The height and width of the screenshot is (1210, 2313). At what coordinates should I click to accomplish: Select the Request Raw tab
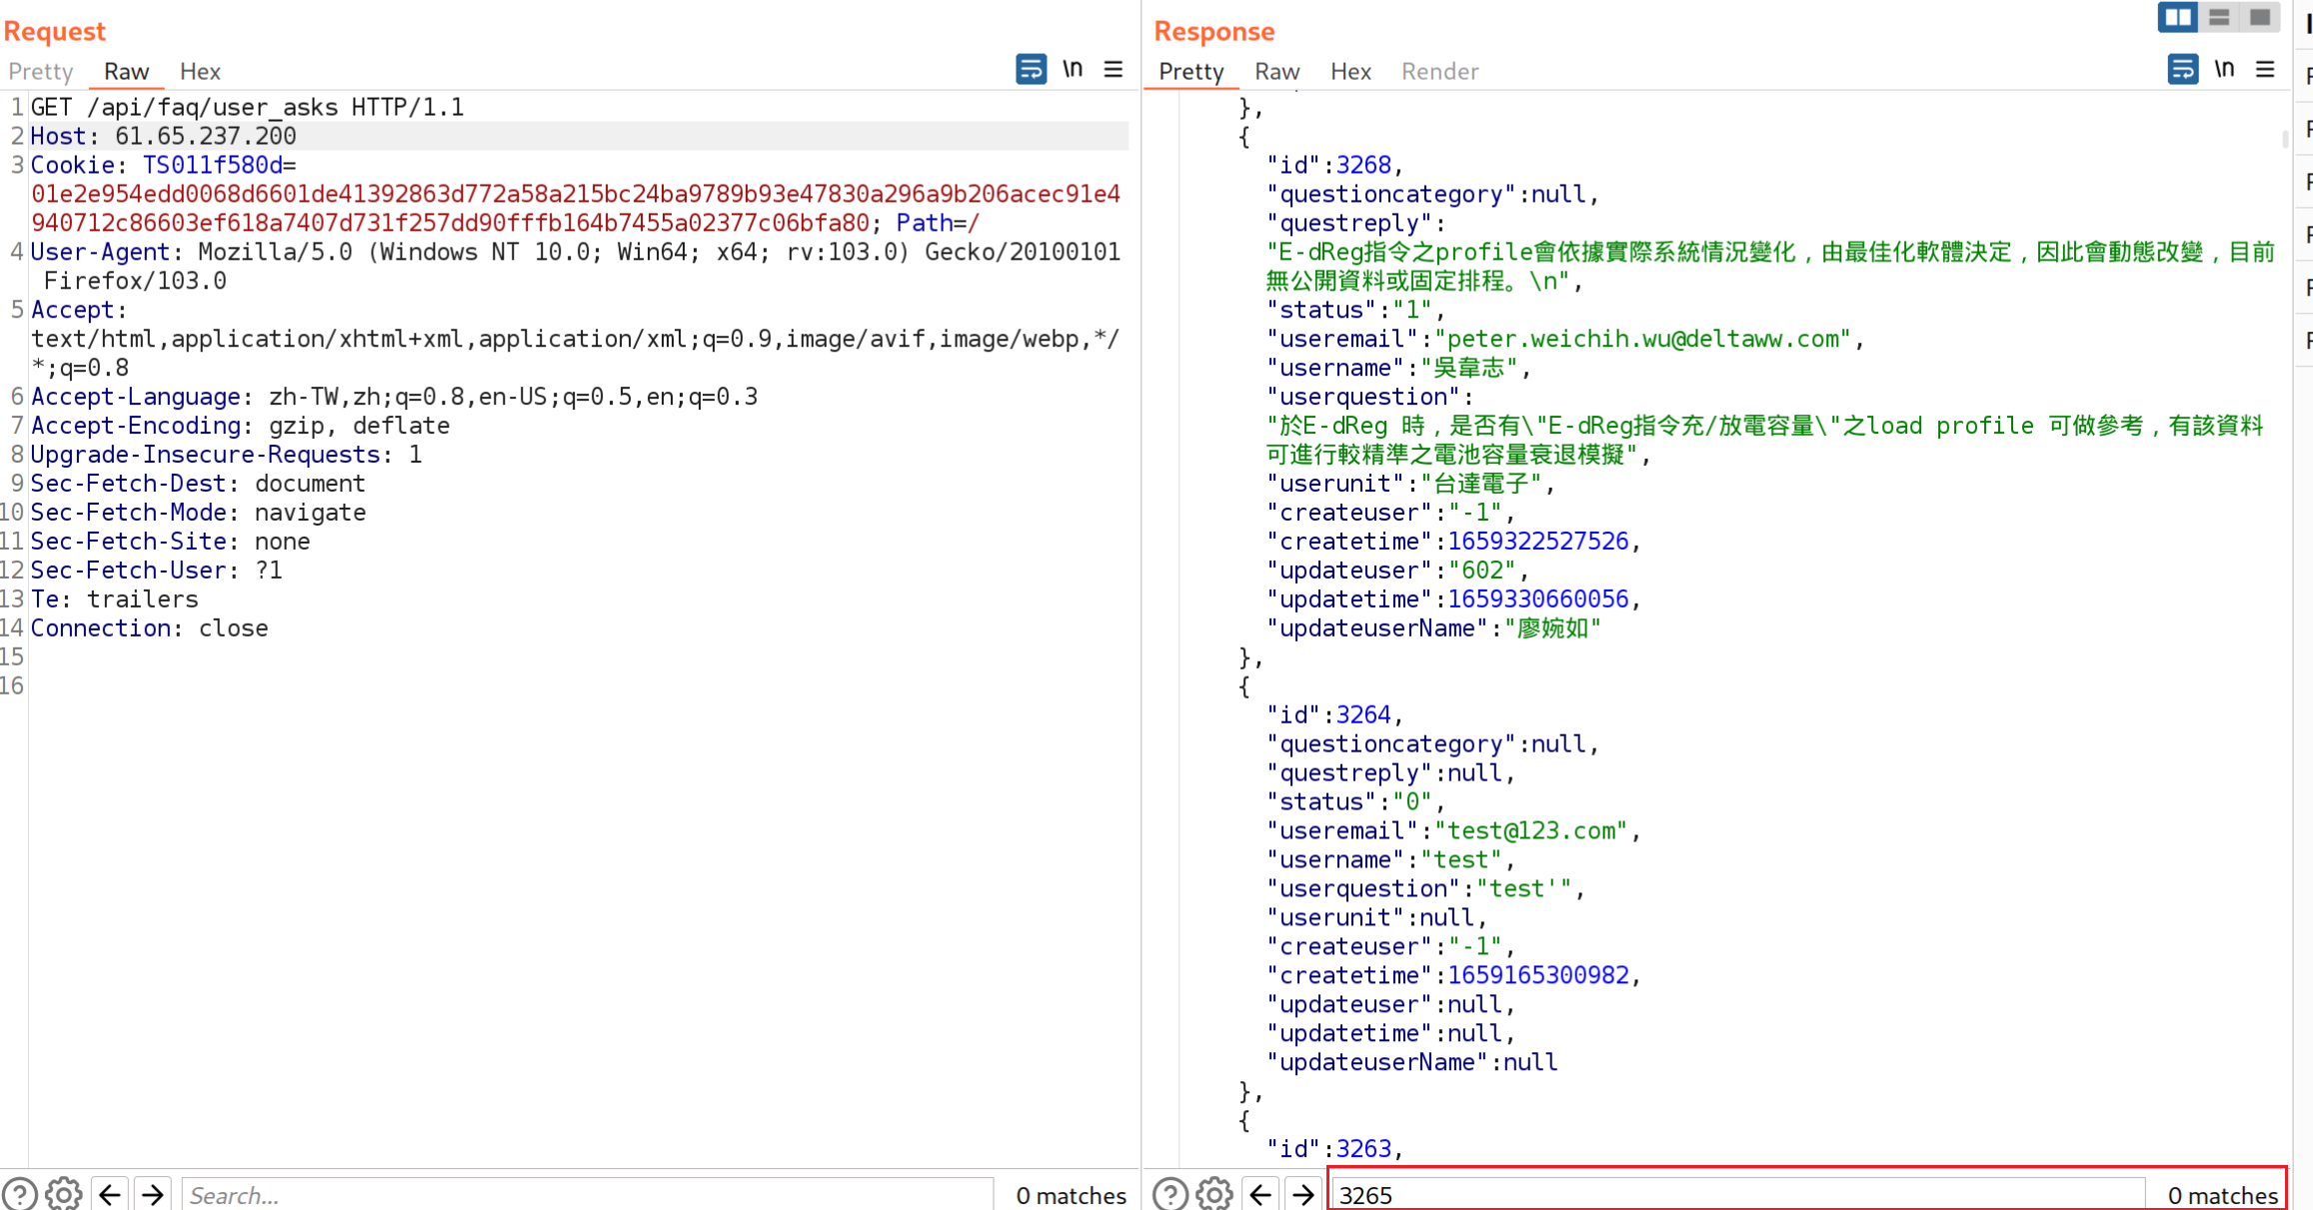coord(126,71)
